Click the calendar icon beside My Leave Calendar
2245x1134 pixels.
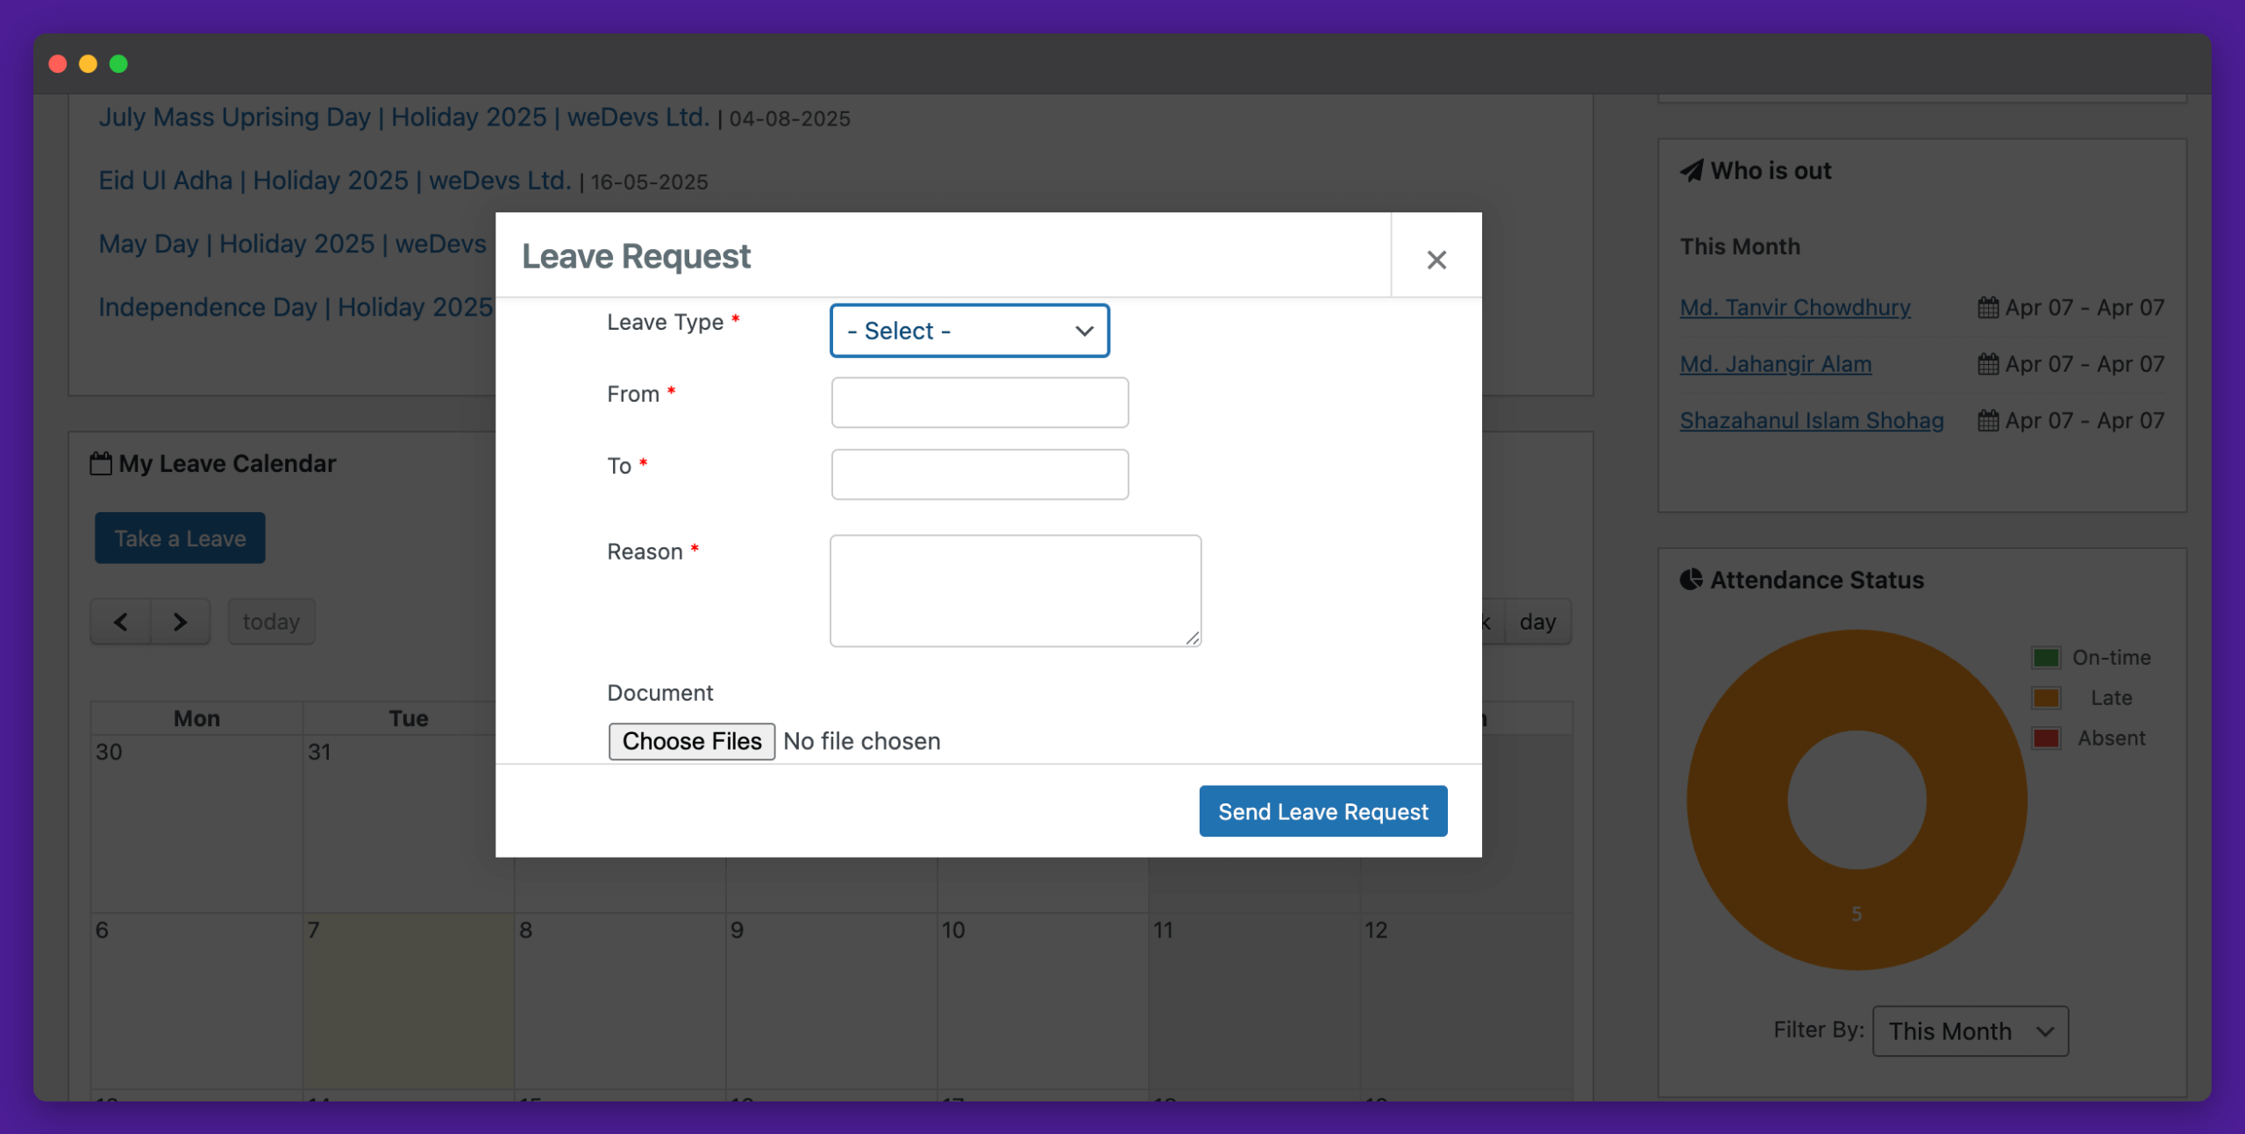coord(101,462)
